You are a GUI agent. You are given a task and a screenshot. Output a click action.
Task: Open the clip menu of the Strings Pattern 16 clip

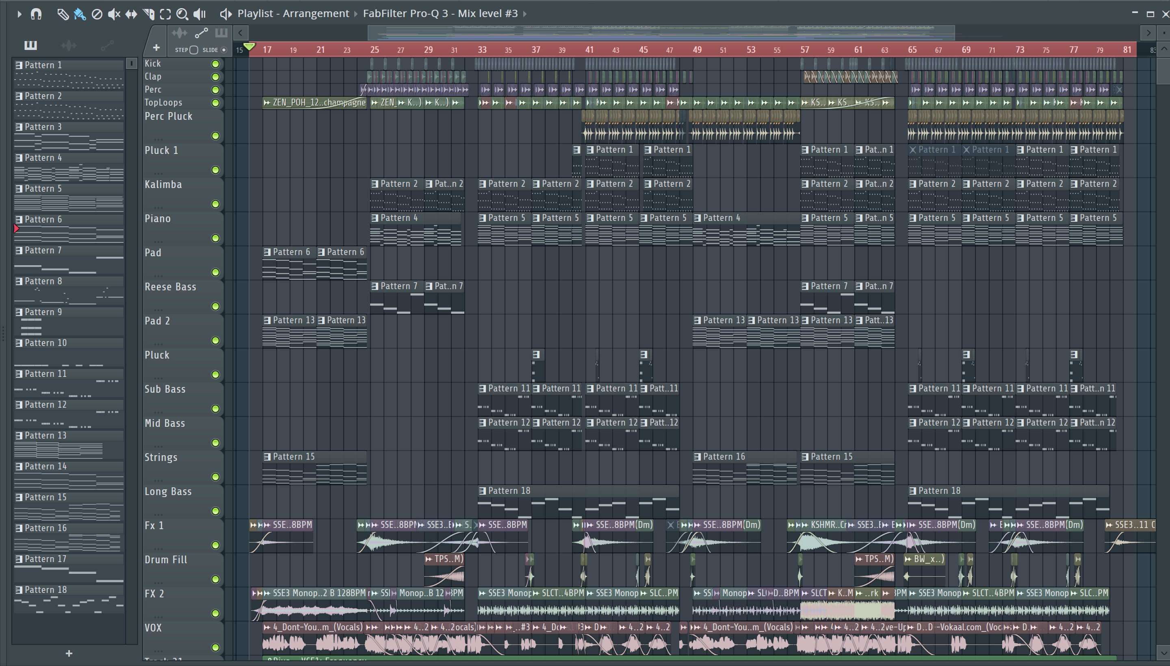coord(698,457)
